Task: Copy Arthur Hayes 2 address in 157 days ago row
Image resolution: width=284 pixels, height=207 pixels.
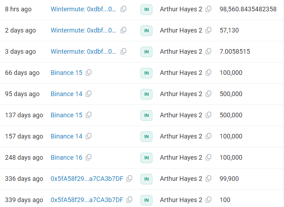Action: [208, 136]
